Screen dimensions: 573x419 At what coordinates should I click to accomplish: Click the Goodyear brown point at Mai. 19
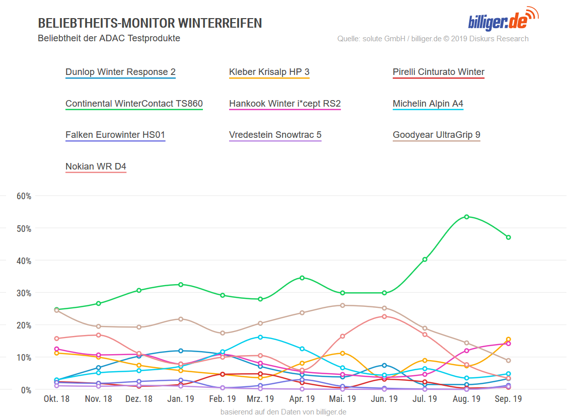tap(342, 305)
